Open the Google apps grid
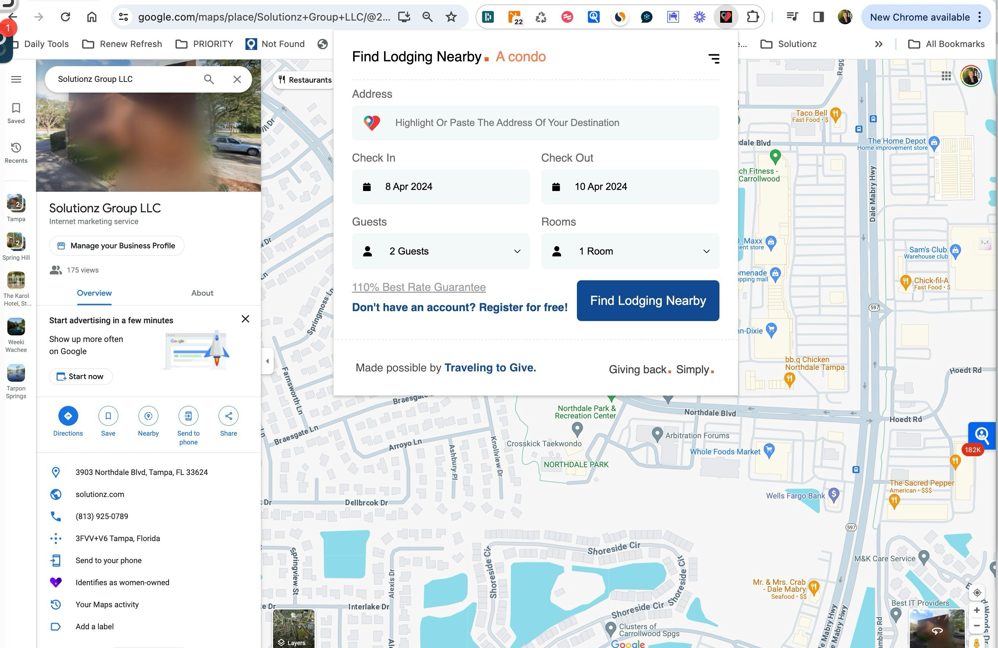This screenshot has width=998, height=648. pos(946,76)
